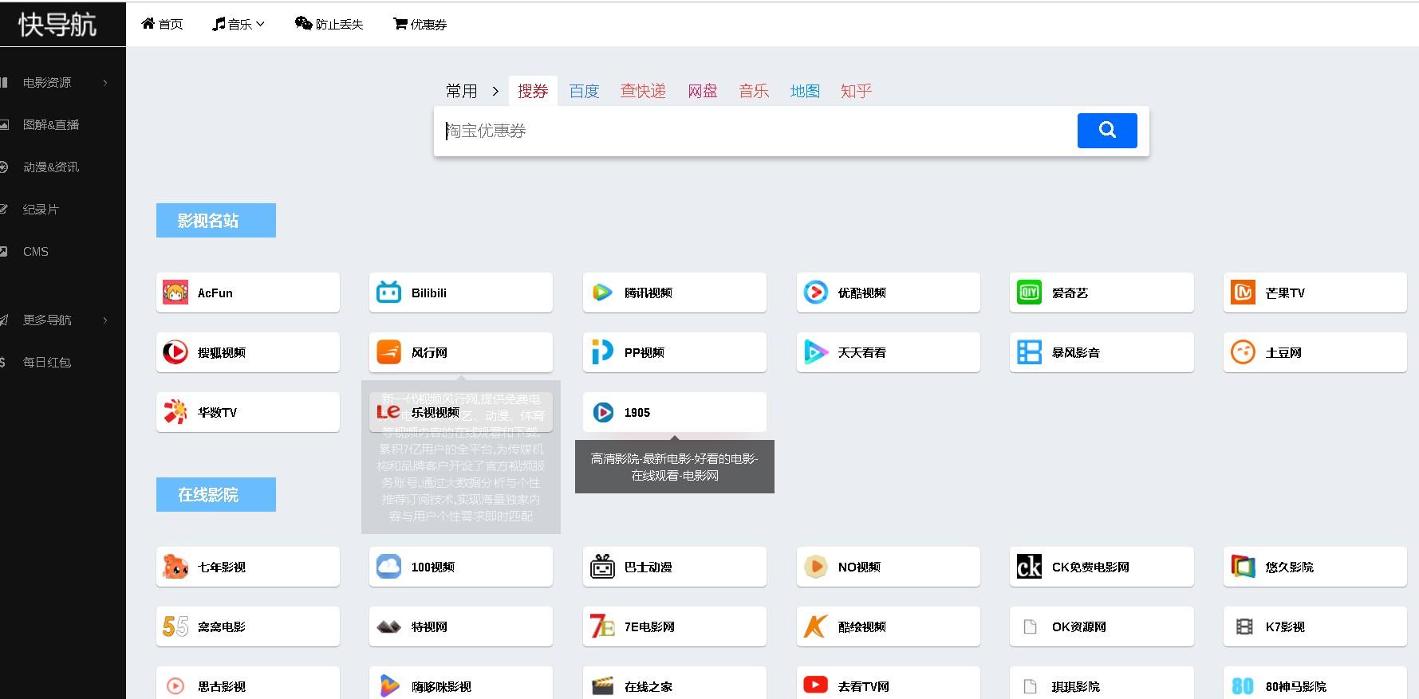1419x699 pixels.
Task: Go to 首页 via home icon
Action: tap(162, 24)
